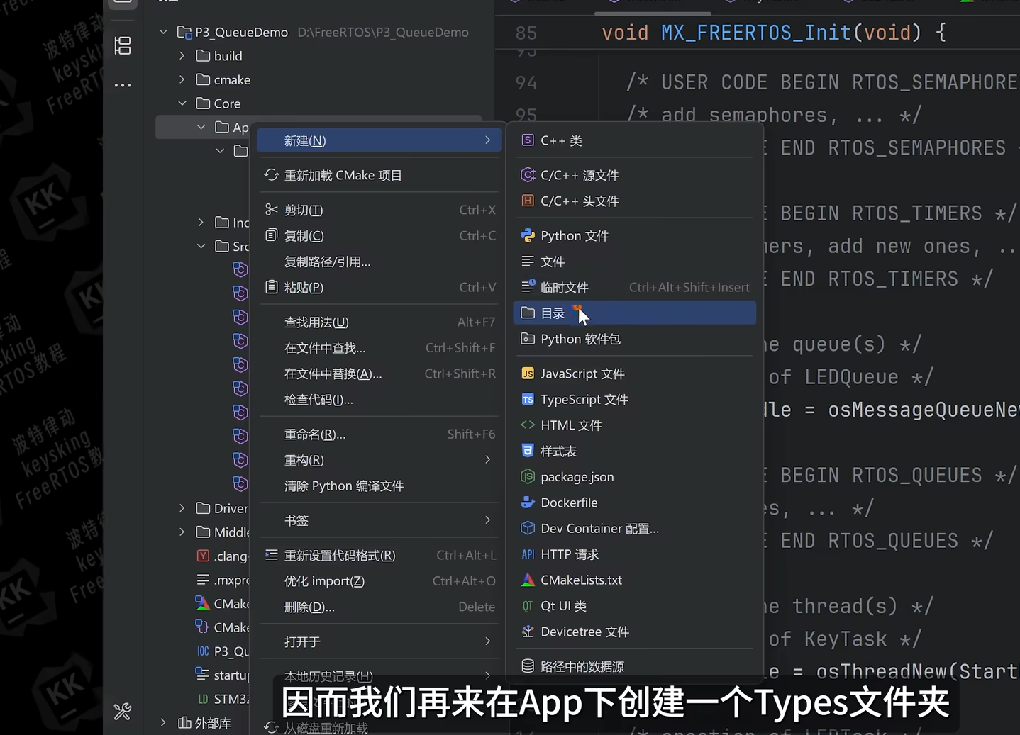Choose 在文件中替换(A)...

coord(379,374)
